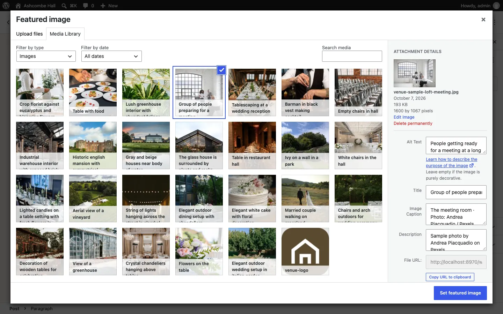Image resolution: width=503 pixels, height=314 pixels.
Task: Close the Featured image dialog
Action: click(483, 20)
